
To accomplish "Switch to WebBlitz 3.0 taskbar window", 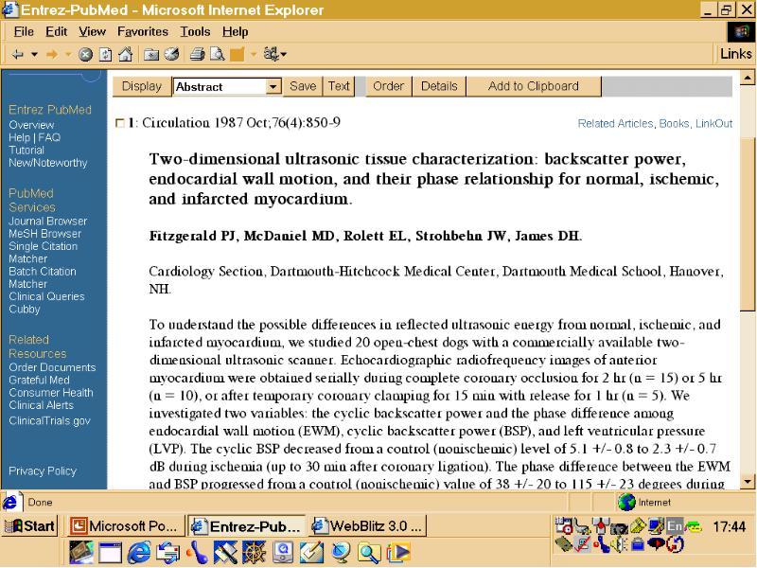I will [x=367, y=526].
